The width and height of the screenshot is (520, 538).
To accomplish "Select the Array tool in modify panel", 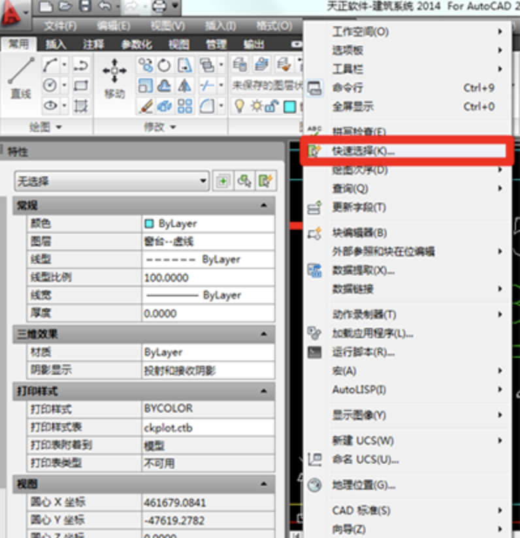I will [x=185, y=106].
